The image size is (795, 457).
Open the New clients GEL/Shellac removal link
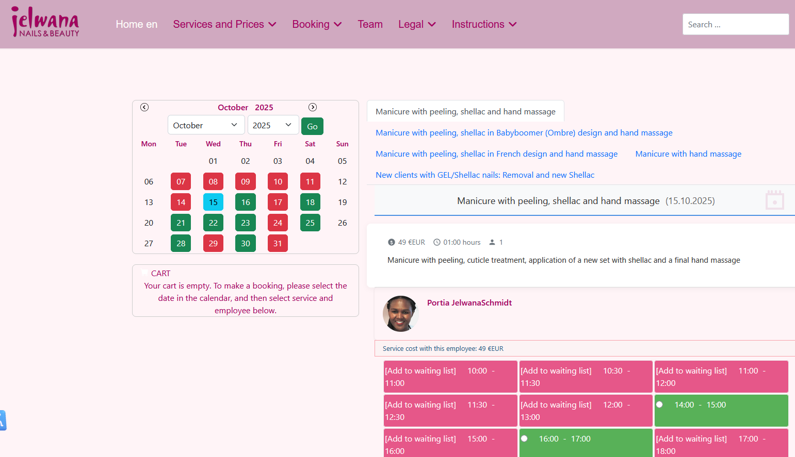pos(484,175)
